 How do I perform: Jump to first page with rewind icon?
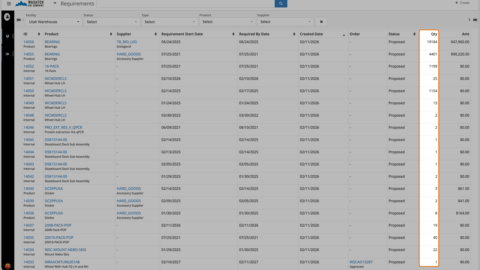(18, 19)
